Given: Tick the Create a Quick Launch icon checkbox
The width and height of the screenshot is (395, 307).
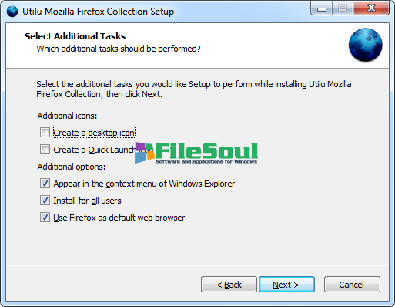Looking at the screenshot, I should [45, 150].
